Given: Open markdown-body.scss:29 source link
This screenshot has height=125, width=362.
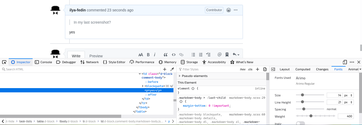Looking at the screenshot, I should (247, 98).
